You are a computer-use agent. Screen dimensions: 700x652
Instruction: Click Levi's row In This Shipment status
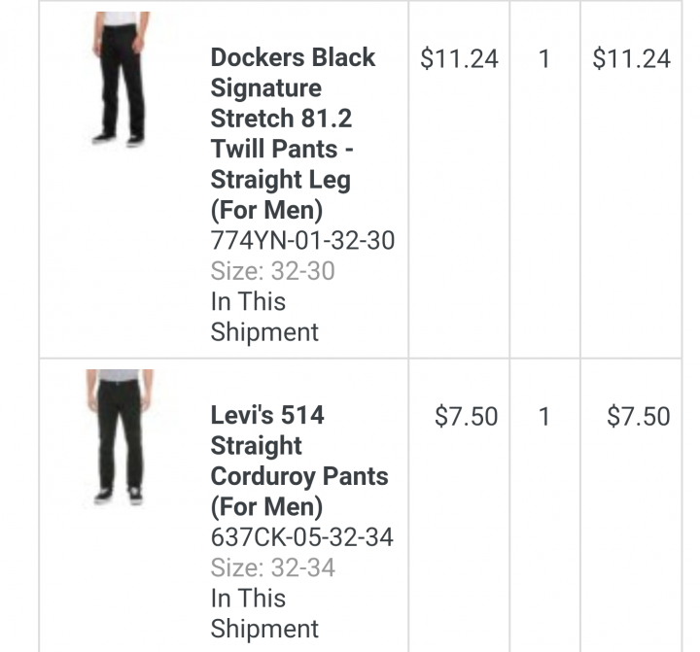264,613
